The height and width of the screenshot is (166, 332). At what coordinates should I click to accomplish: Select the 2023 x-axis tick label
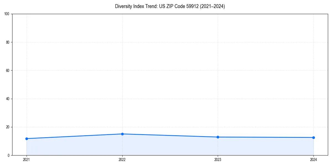point(218,160)
